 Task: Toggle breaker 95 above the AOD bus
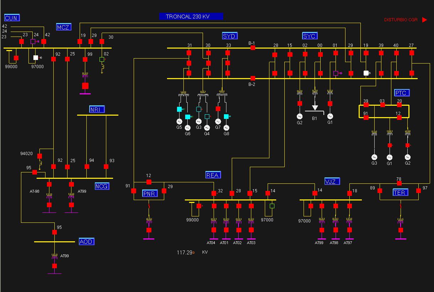[54, 232]
